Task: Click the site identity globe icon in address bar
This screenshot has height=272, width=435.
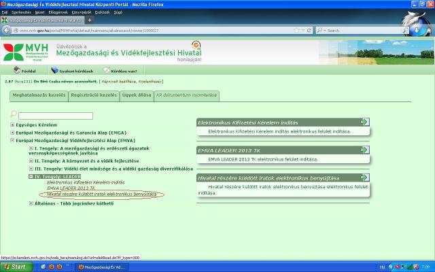Action: coord(16,31)
